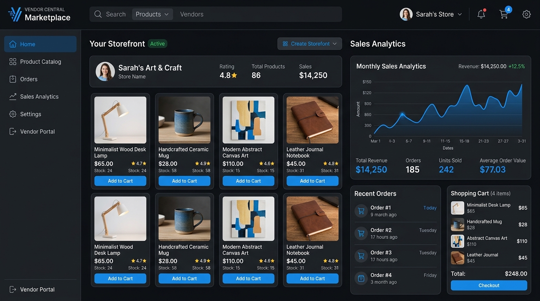
Task: Click the green Active status badge
Action: pos(157,44)
